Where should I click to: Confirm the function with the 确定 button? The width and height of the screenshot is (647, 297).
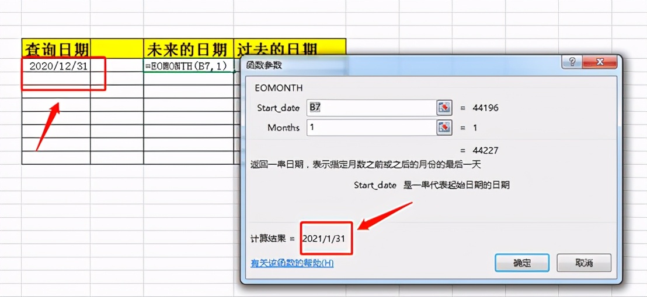522,263
